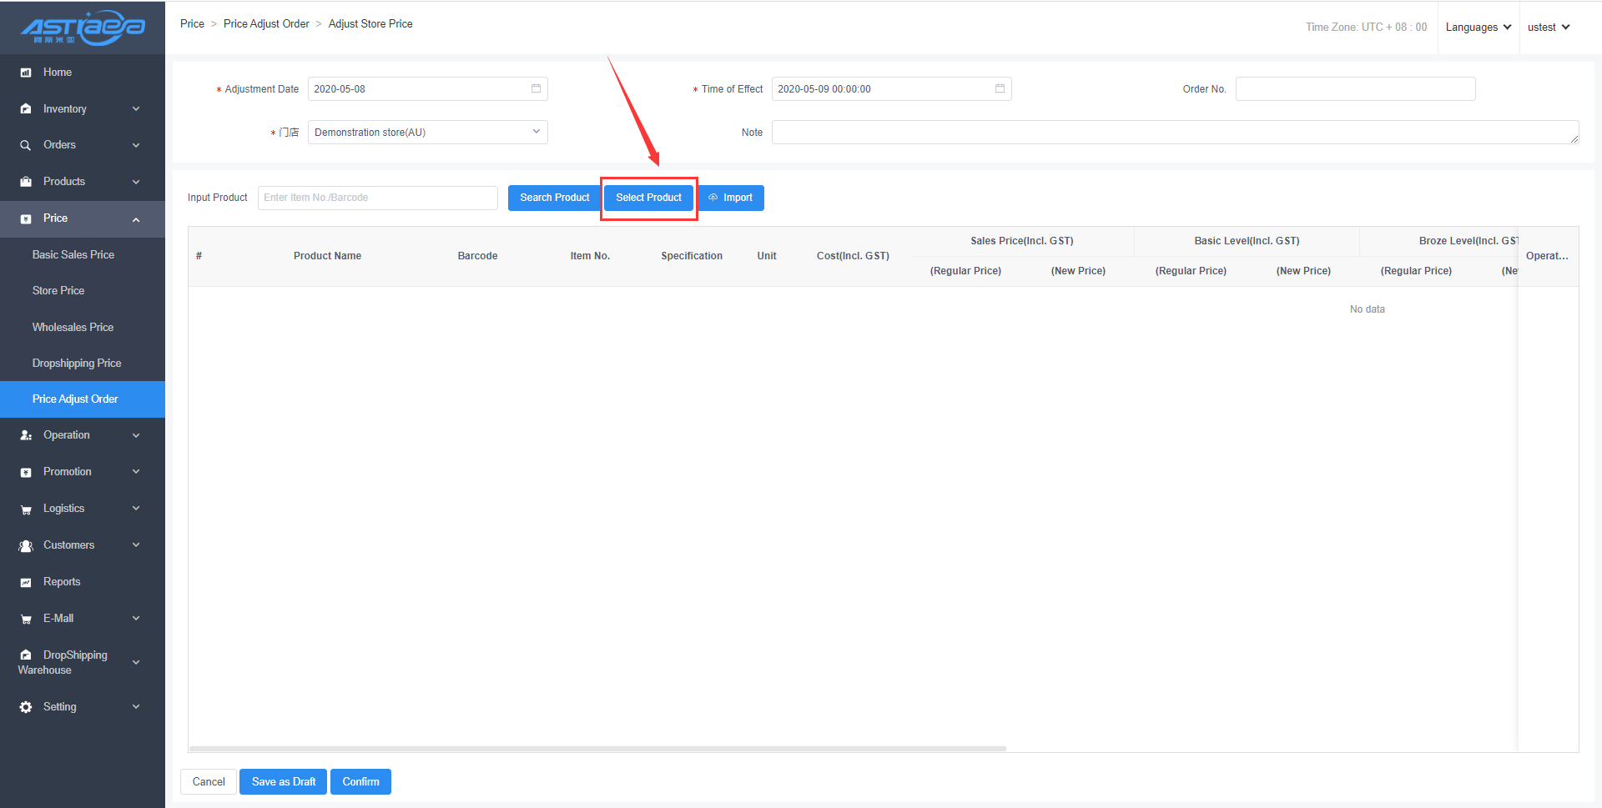
Task: Collapse the Price menu section
Action: click(x=82, y=218)
